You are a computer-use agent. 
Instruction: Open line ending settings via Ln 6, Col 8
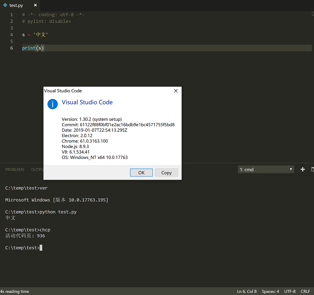click(x=246, y=291)
